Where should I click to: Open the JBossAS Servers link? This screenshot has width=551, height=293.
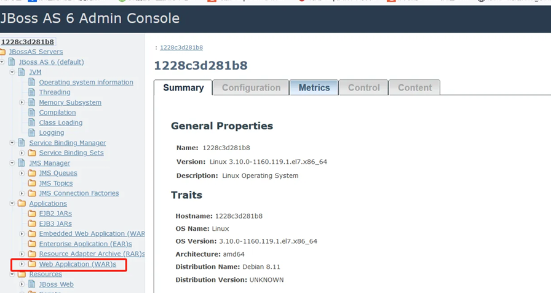tap(36, 52)
